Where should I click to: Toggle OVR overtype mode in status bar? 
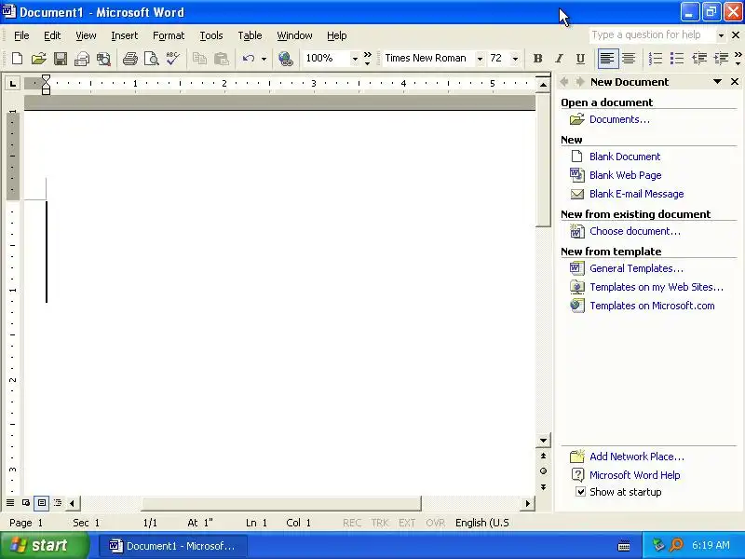(436, 523)
